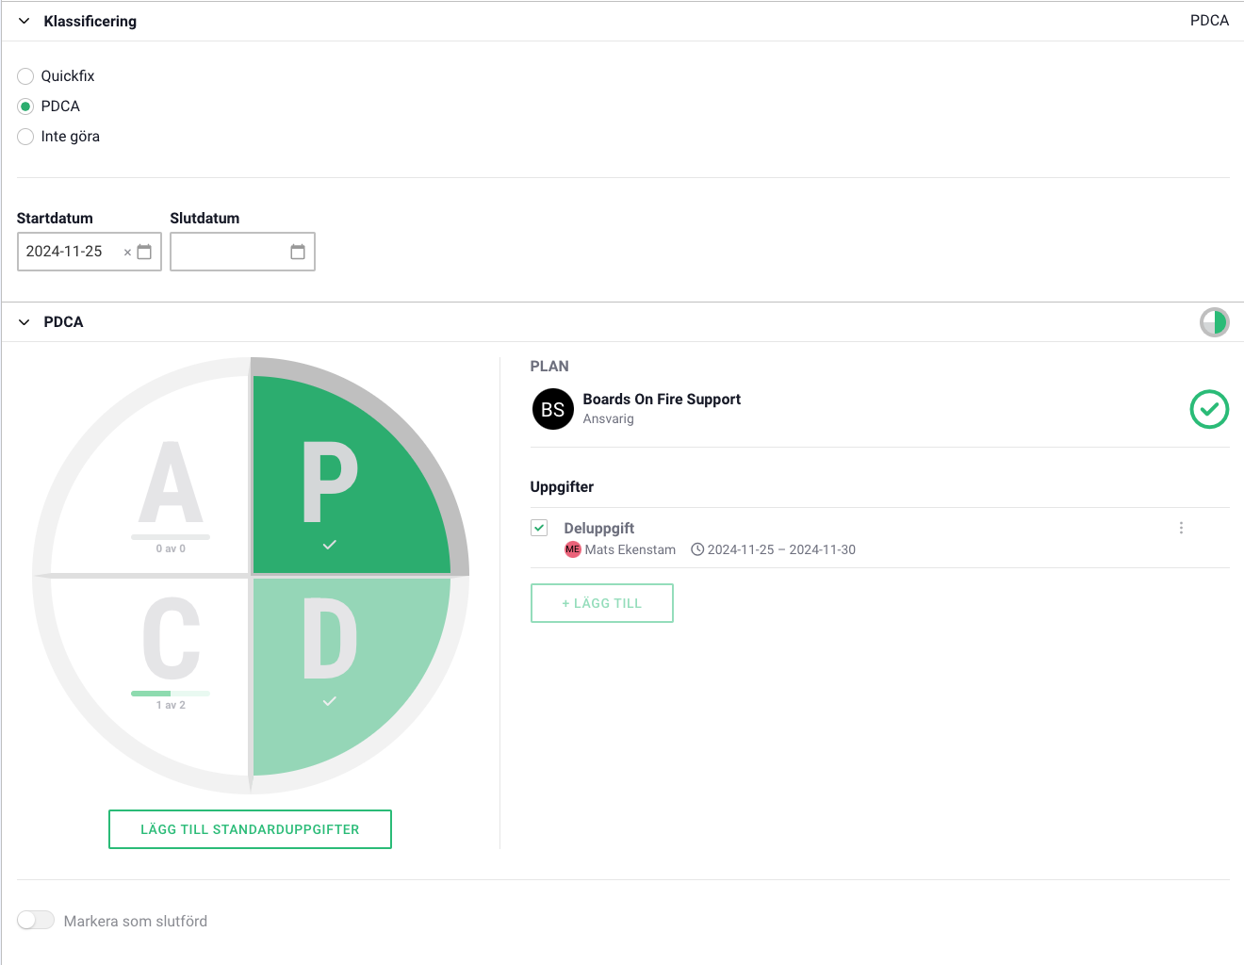The height and width of the screenshot is (965, 1244).
Task: Click the green Plan completed checkmark icon
Action: (x=1209, y=409)
